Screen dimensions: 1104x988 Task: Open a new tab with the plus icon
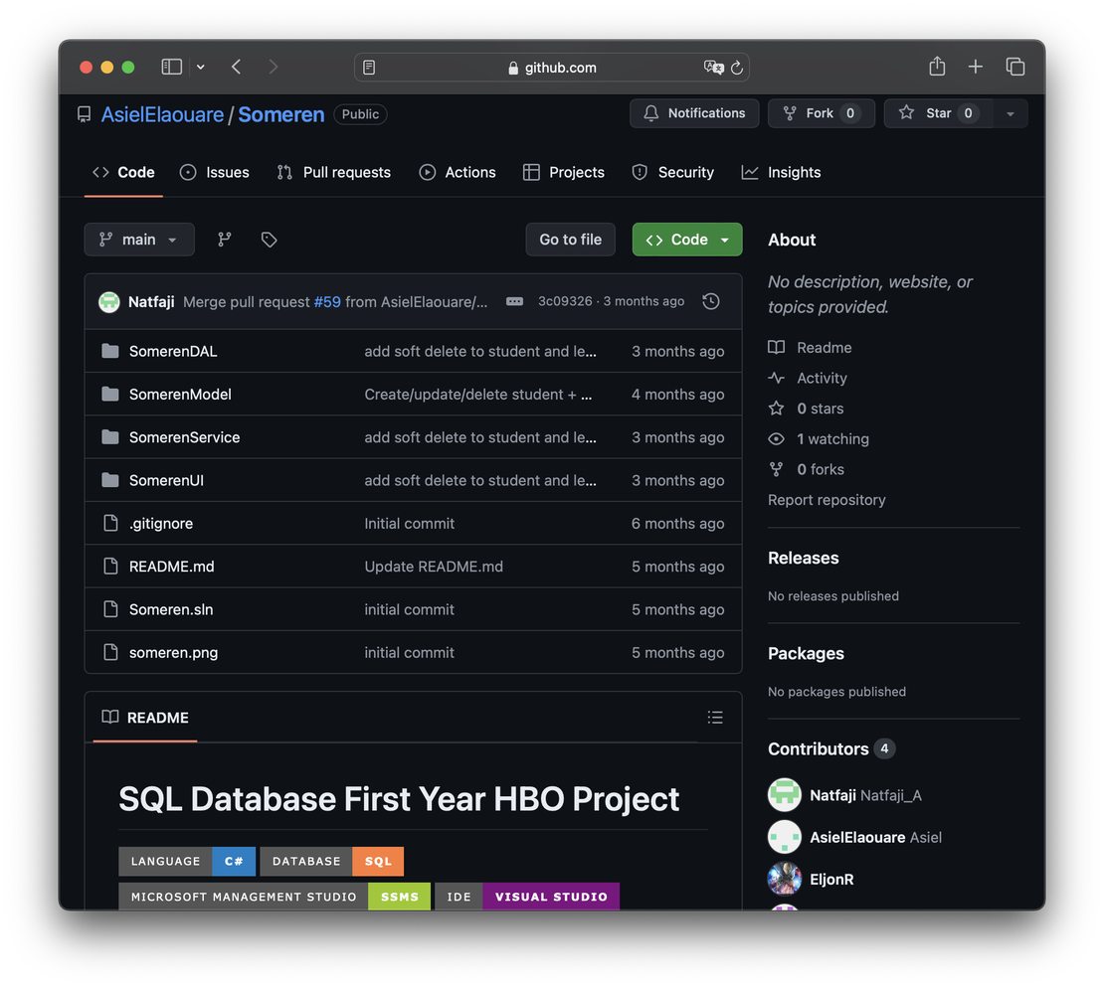coord(976,67)
